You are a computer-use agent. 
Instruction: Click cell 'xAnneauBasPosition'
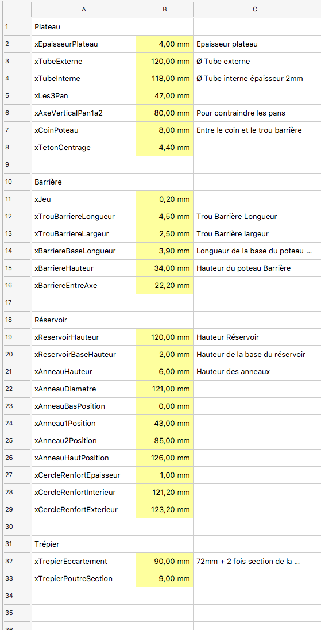pyautogui.click(x=83, y=406)
